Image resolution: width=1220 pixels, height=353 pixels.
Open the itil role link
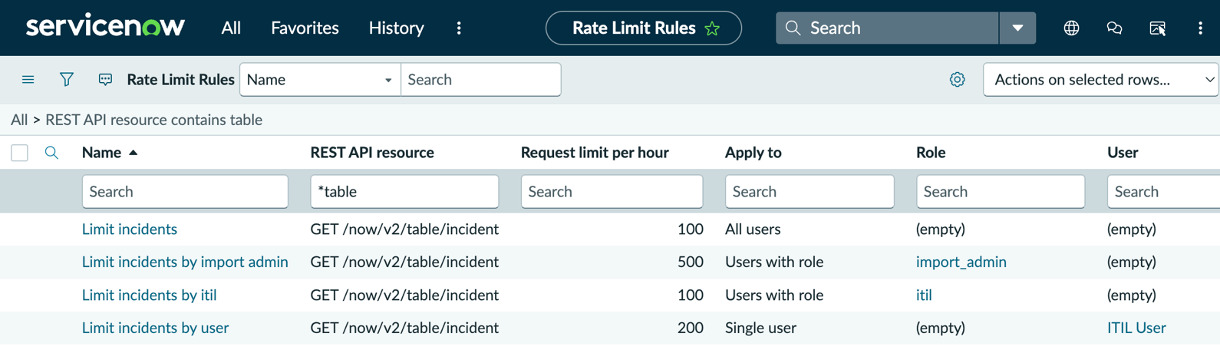[x=924, y=295]
